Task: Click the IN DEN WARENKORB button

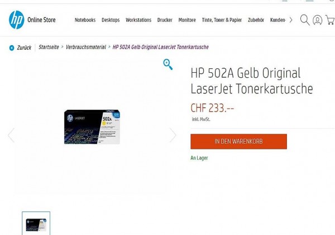Action: pos(238,142)
